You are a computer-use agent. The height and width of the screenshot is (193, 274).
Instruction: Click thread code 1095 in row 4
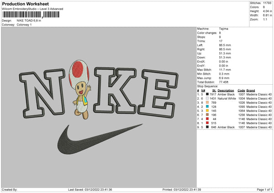point(242,107)
